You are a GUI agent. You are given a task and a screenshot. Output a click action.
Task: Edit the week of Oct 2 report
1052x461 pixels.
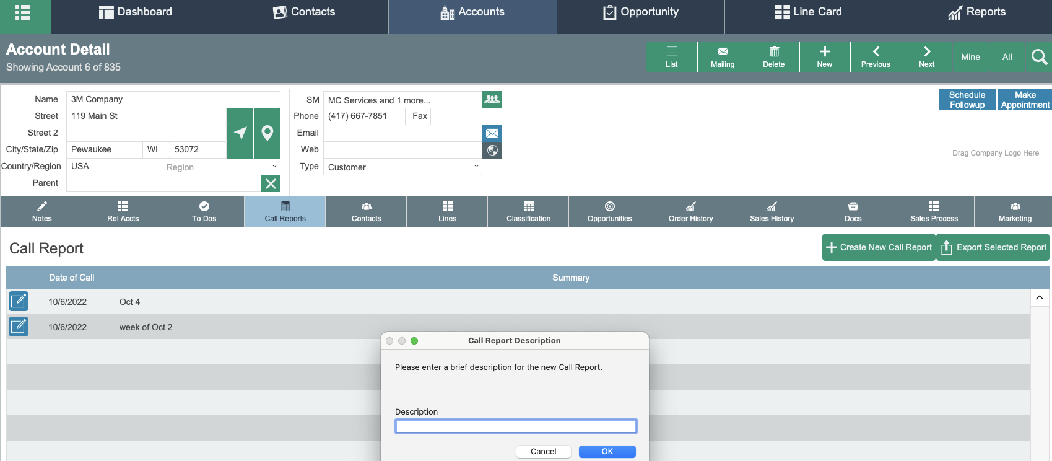click(19, 326)
